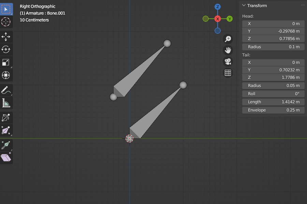Adjust the Envelope 0.25 m field
307x204 pixels.
pyautogui.click(x=273, y=110)
